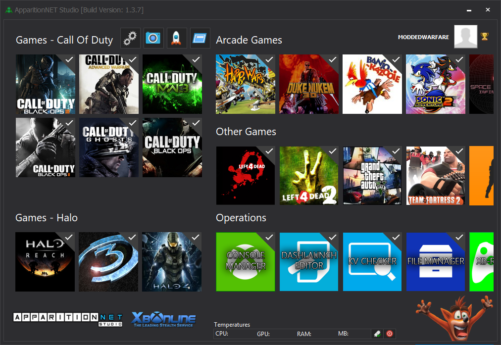
Task: Click the connect plug icon in Temperatures bar
Action: [x=377, y=334]
